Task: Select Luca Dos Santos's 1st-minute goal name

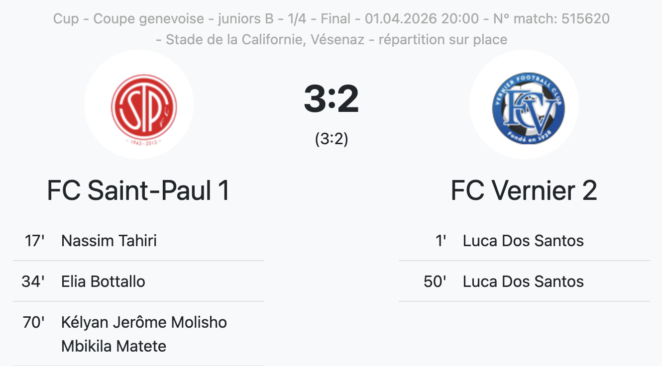Action: tap(523, 241)
